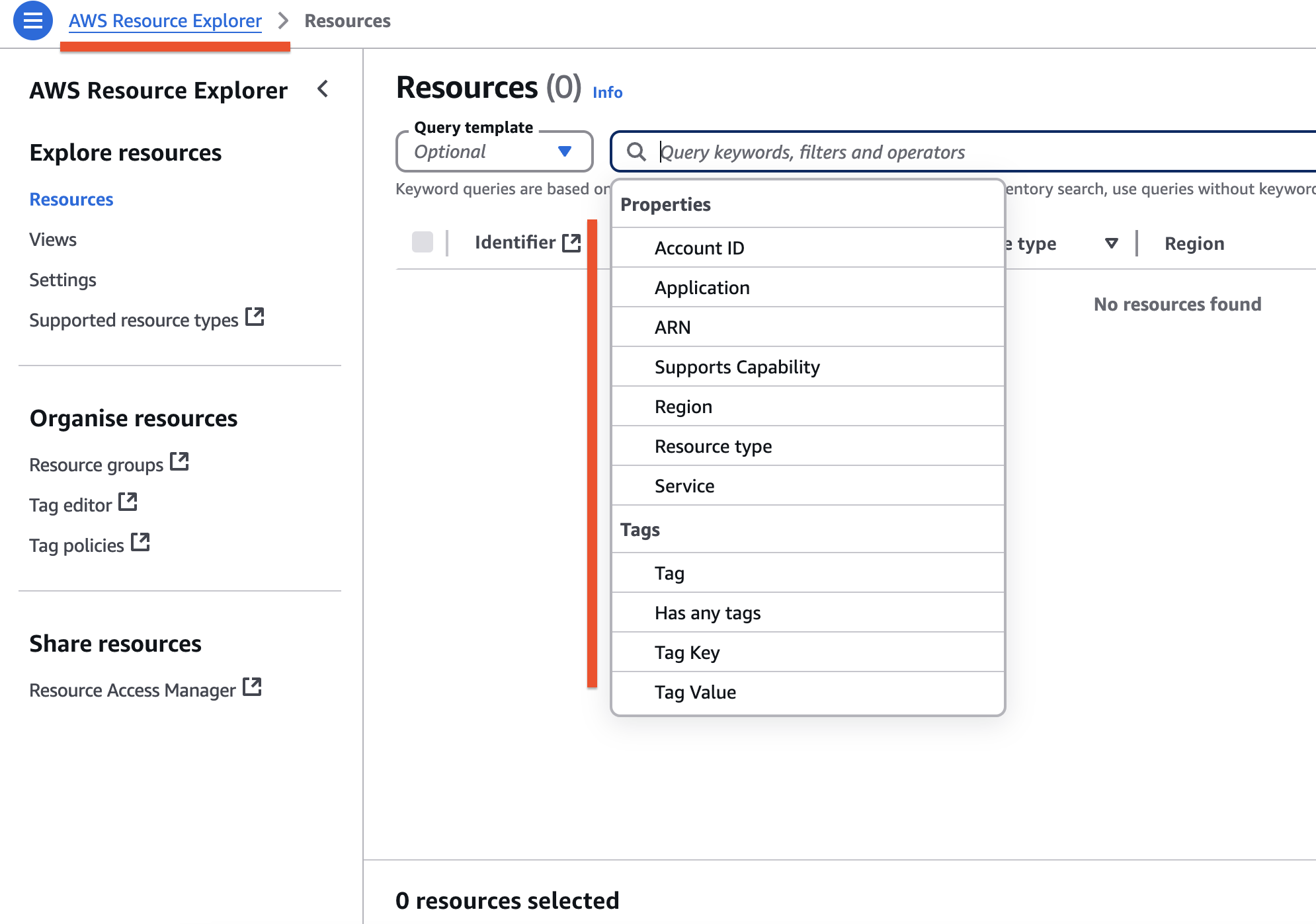
Task: Collapse the AWS Resource Explorer sidebar
Action: pos(323,89)
